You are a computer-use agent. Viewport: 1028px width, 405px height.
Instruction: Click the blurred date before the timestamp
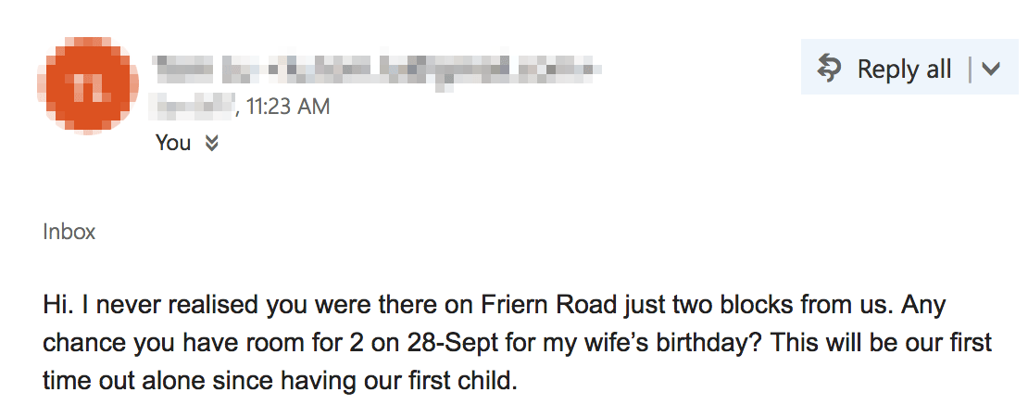[x=193, y=107]
